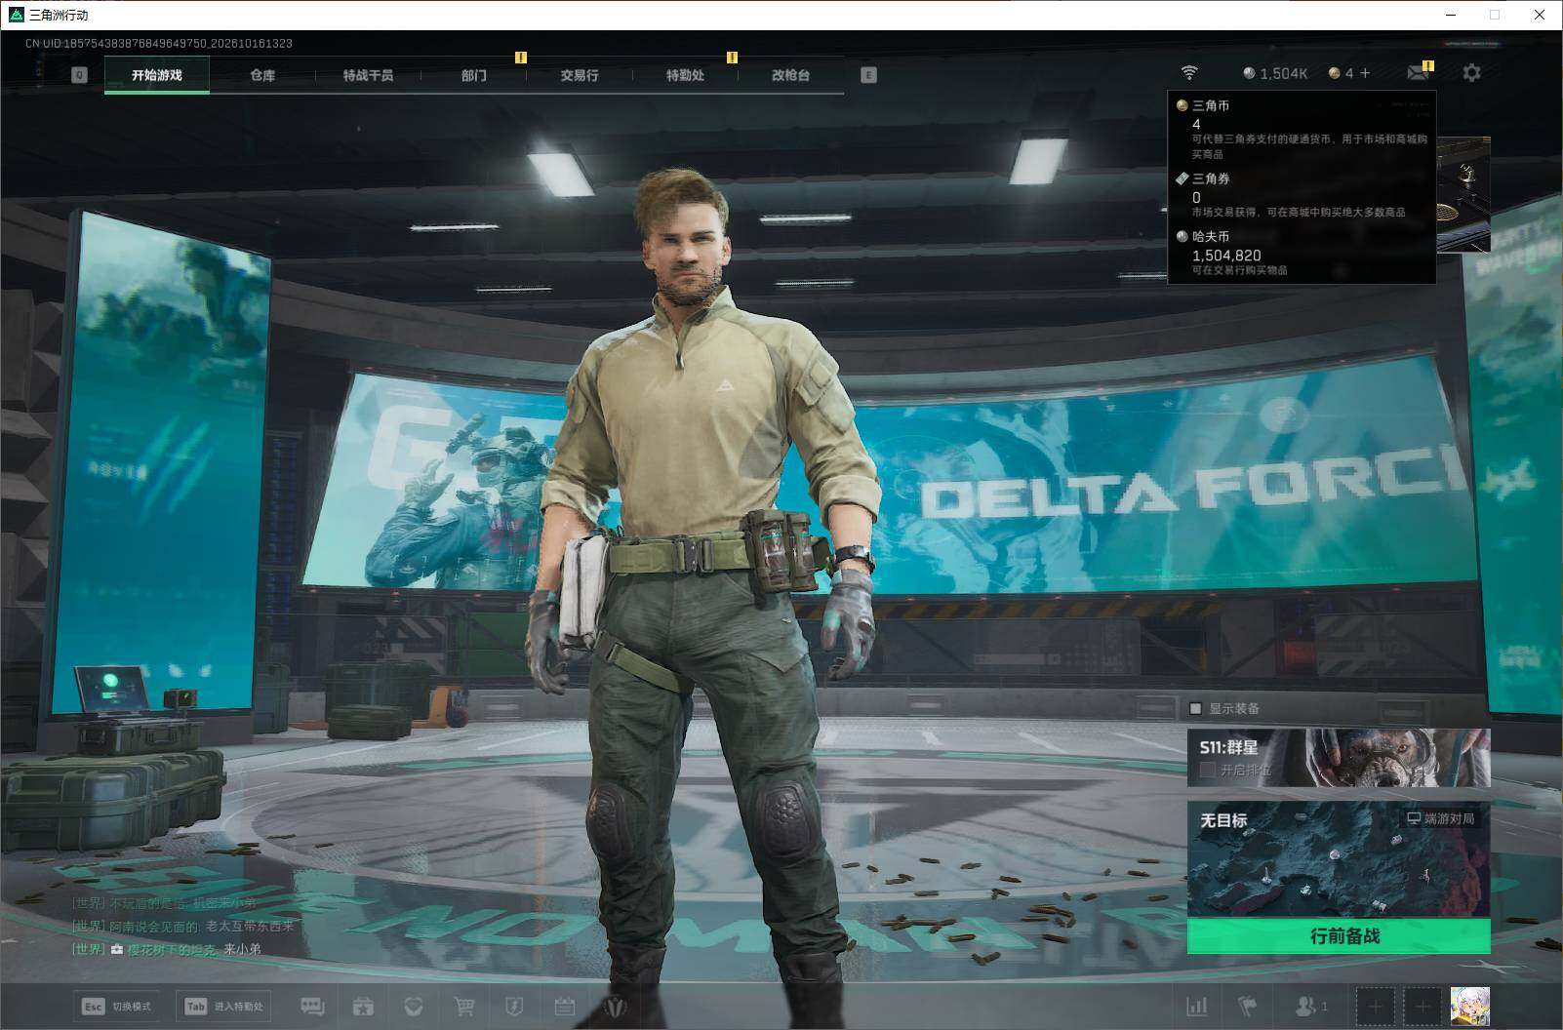Viewport: 1563px width, 1030px height.
Task: Open the 改枪台 tab
Action: [x=790, y=75]
